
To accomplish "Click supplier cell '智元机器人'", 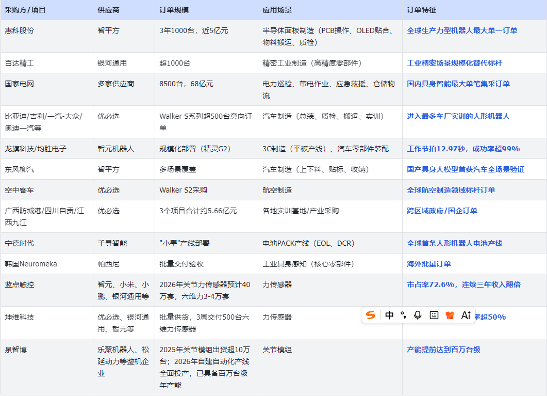I will tap(124, 149).
